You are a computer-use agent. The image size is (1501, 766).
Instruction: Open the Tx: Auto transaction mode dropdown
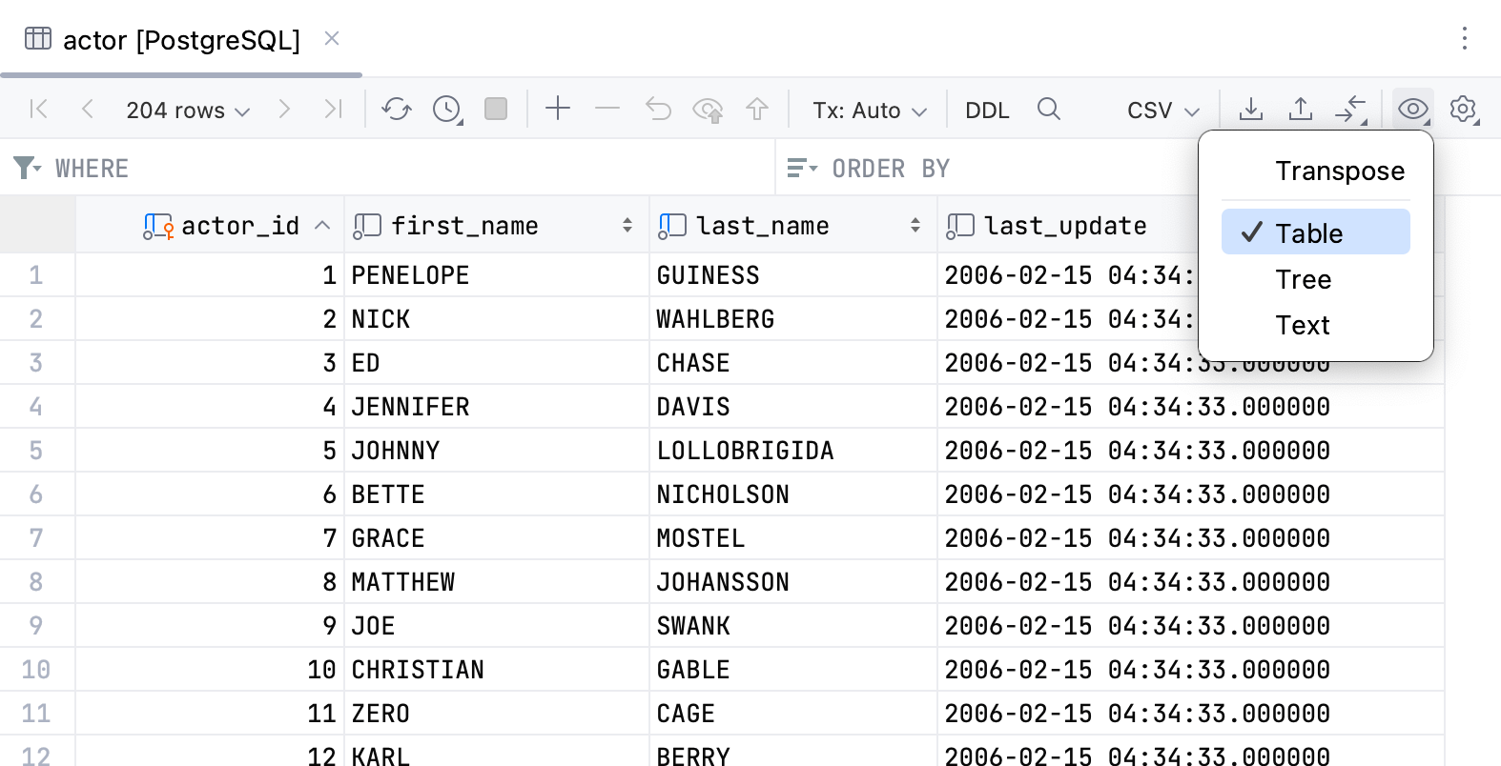(x=869, y=111)
